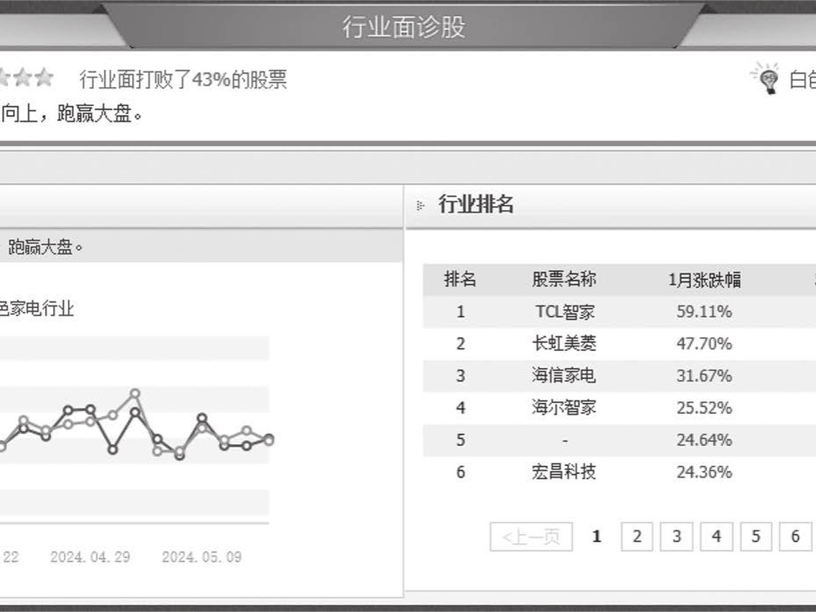This screenshot has width=816, height=612.
Task: Click the 24.64% value
Action: click(x=704, y=439)
